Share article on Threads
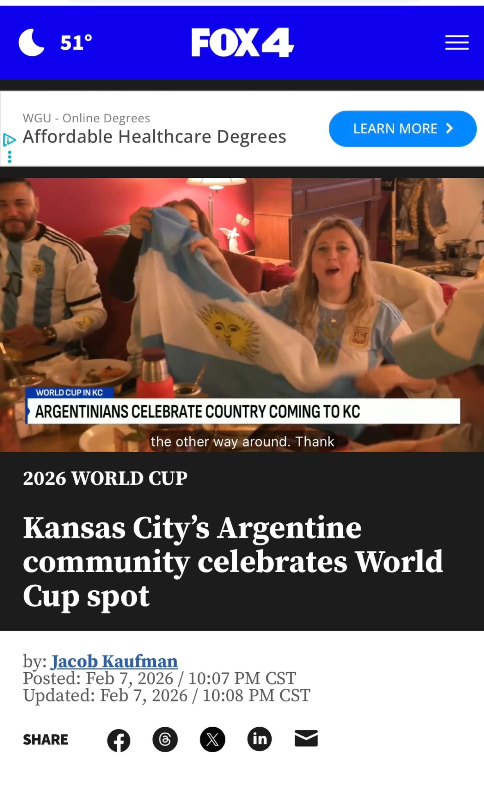 [x=165, y=740]
